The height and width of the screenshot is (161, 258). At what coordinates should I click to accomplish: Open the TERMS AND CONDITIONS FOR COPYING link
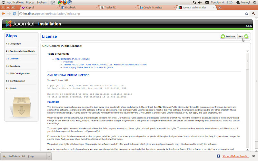[105, 65]
